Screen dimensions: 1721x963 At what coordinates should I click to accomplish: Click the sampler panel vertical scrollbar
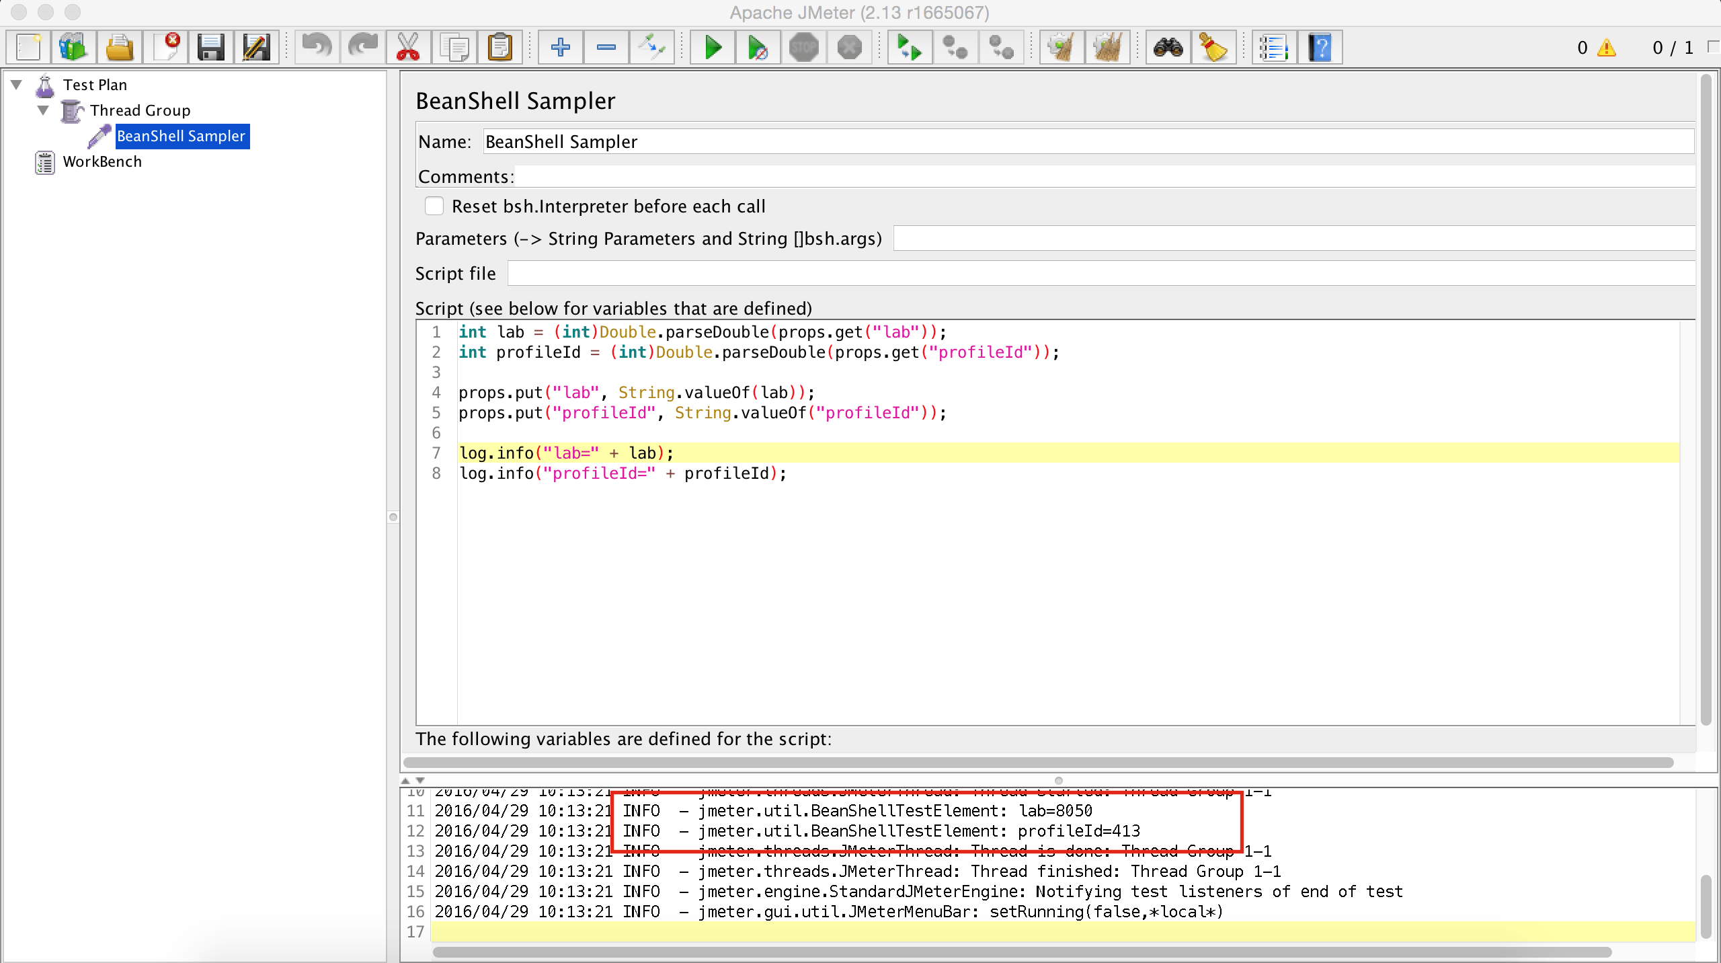pyautogui.click(x=1705, y=400)
